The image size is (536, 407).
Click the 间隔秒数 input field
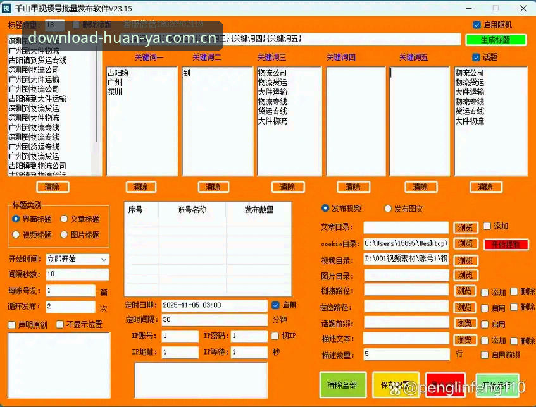pos(78,274)
